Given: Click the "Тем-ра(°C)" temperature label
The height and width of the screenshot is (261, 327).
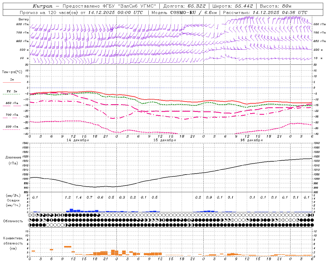Looking at the screenshot, I should (12, 72).
